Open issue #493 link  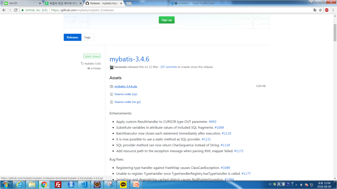point(212,122)
